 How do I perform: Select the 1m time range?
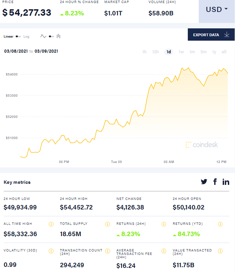pos(192,52)
